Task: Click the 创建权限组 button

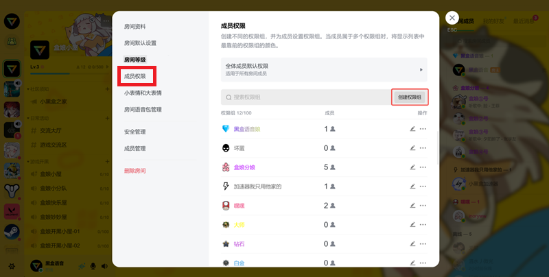Action: point(410,97)
